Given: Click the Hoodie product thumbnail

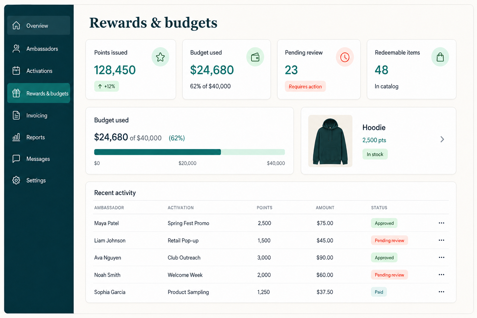Looking at the screenshot, I should click(x=330, y=141).
